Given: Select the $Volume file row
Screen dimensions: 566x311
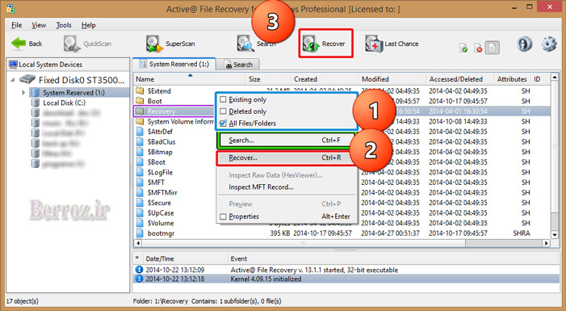Looking at the screenshot, I should coord(342,223).
